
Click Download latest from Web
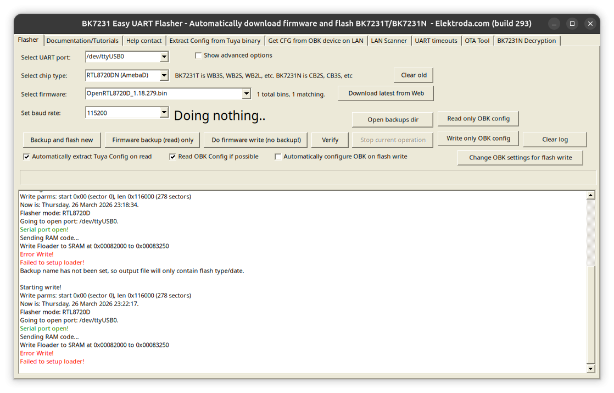386,93
